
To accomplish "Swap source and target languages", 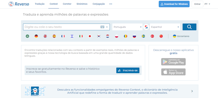I will (146, 27).
